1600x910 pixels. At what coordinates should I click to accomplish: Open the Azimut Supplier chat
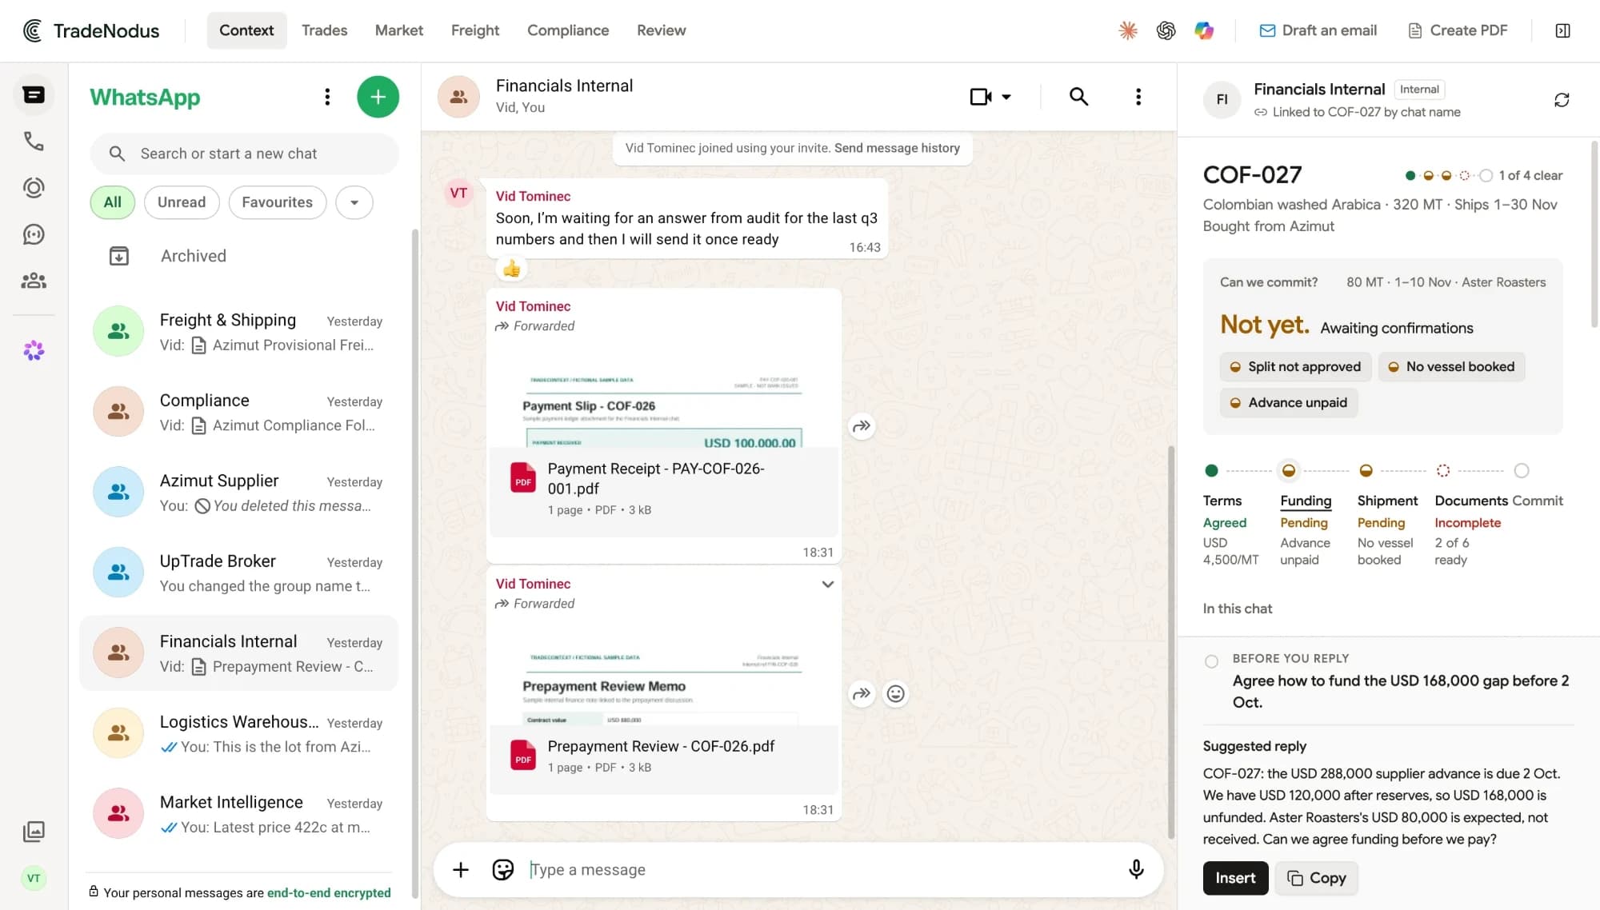click(x=239, y=493)
